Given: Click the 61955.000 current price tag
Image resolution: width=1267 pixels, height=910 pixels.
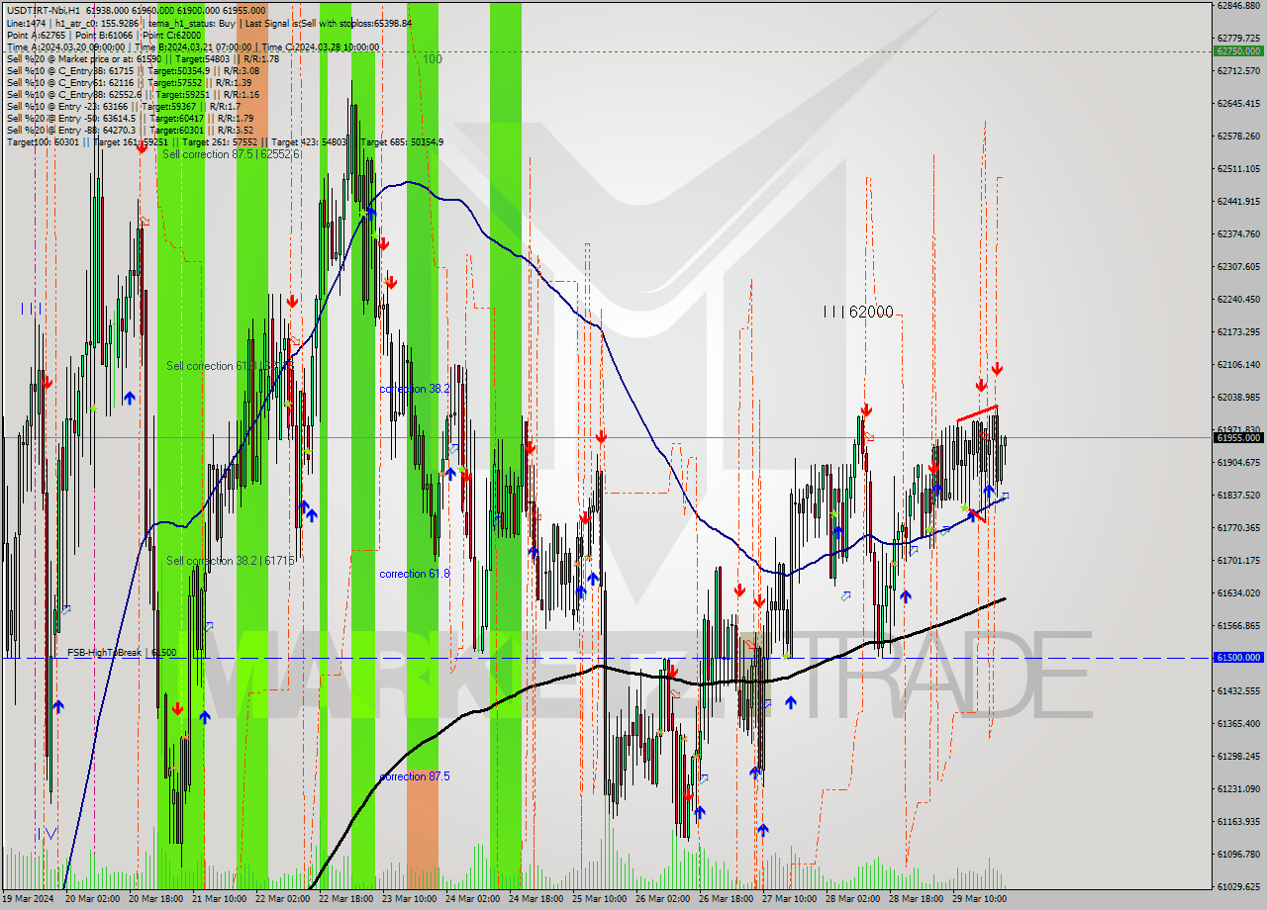Looking at the screenshot, I should point(1238,437).
